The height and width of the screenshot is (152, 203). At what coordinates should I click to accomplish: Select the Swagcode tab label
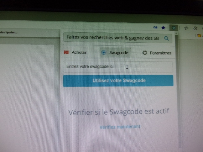tap(119, 53)
